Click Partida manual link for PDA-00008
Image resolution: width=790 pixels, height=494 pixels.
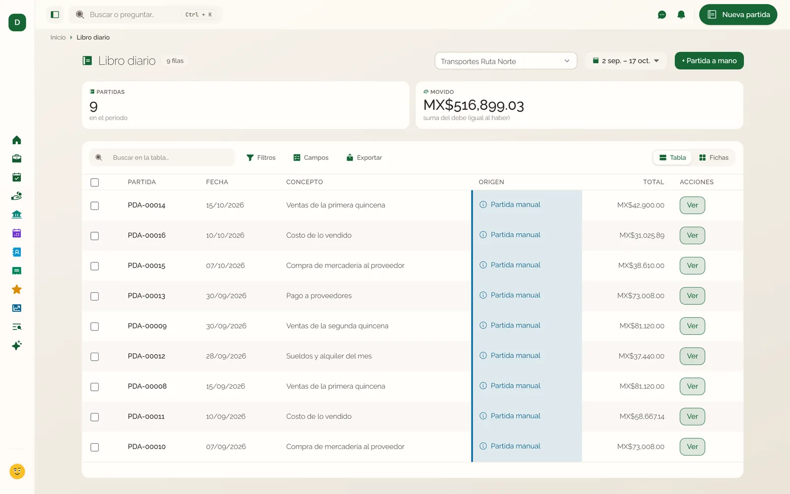point(515,386)
